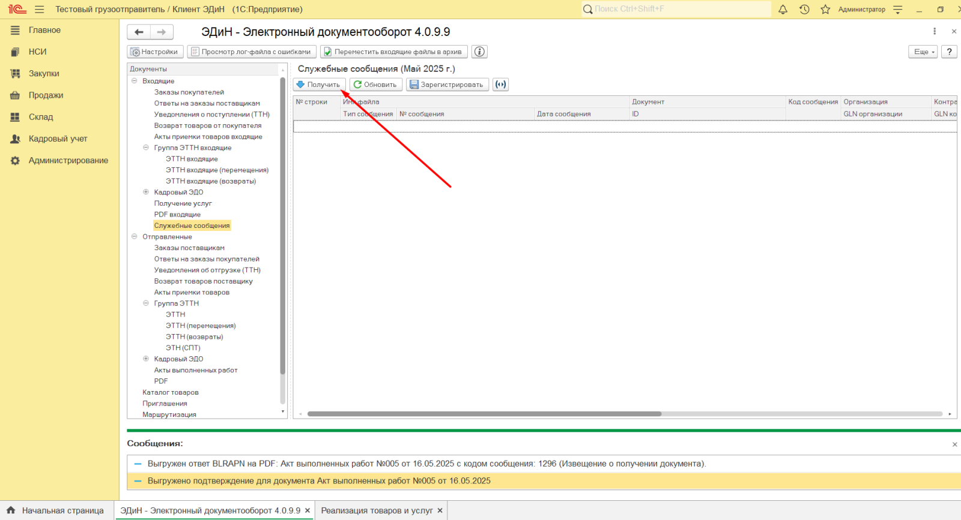Open the 1C main menu hamburger icon
Screen dimensions: 961x520
coord(40,10)
